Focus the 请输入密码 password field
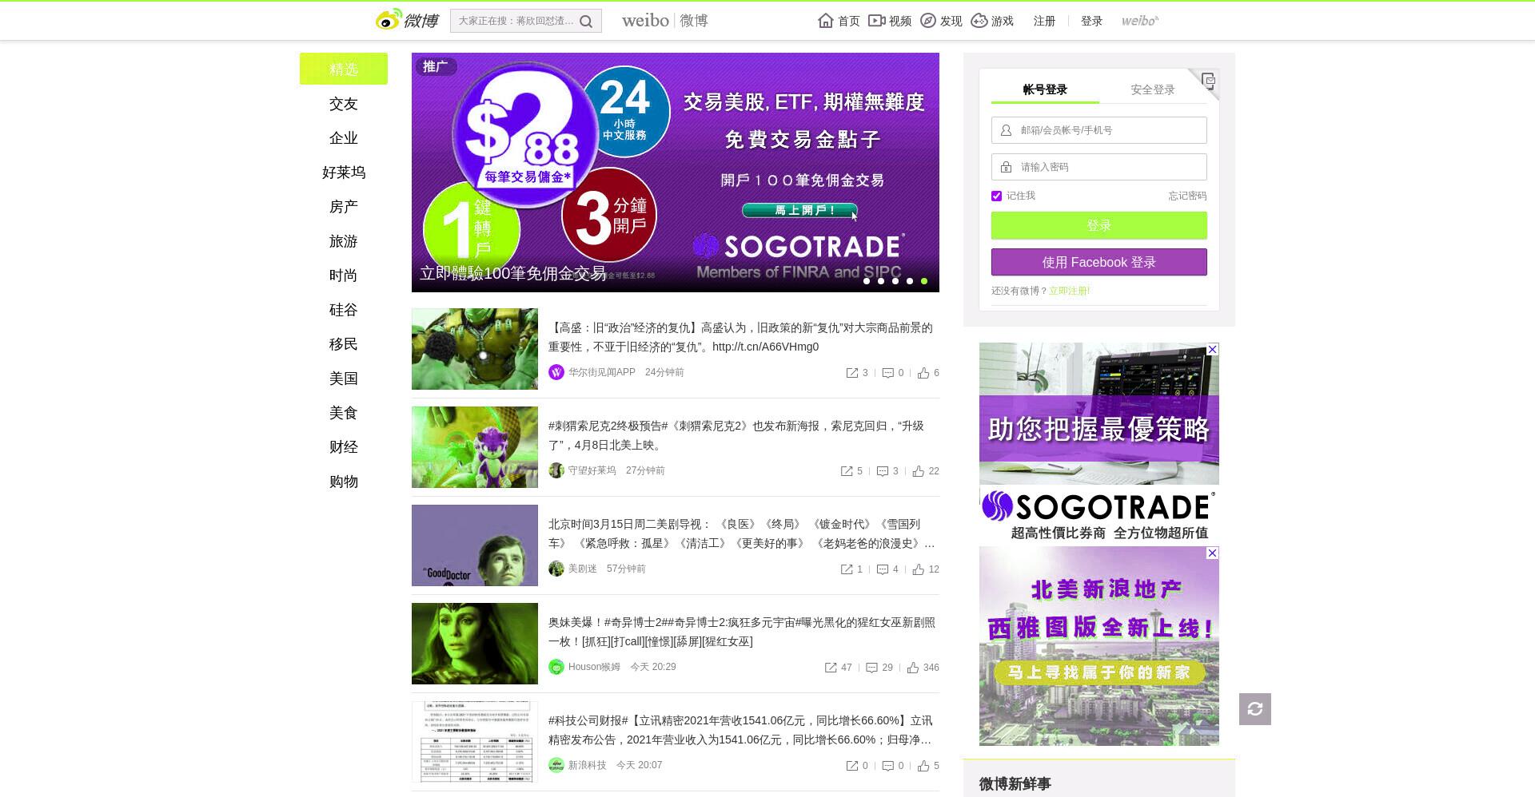1535x797 pixels. tap(1099, 167)
